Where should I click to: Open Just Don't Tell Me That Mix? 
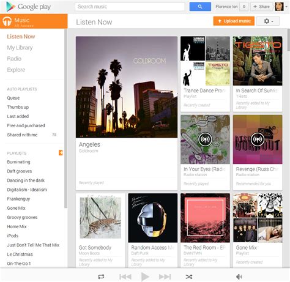click(x=33, y=245)
